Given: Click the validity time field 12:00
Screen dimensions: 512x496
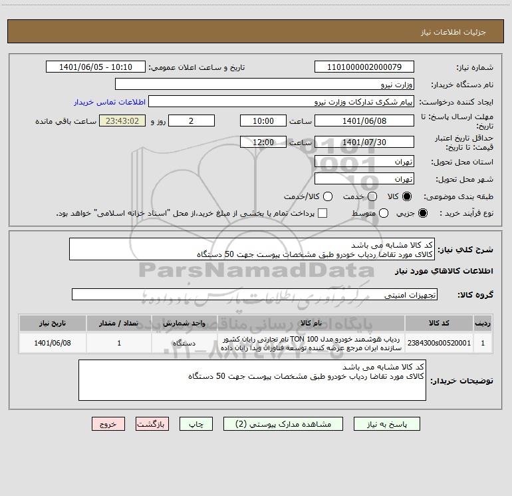Looking at the screenshot, I should [263, 142].
